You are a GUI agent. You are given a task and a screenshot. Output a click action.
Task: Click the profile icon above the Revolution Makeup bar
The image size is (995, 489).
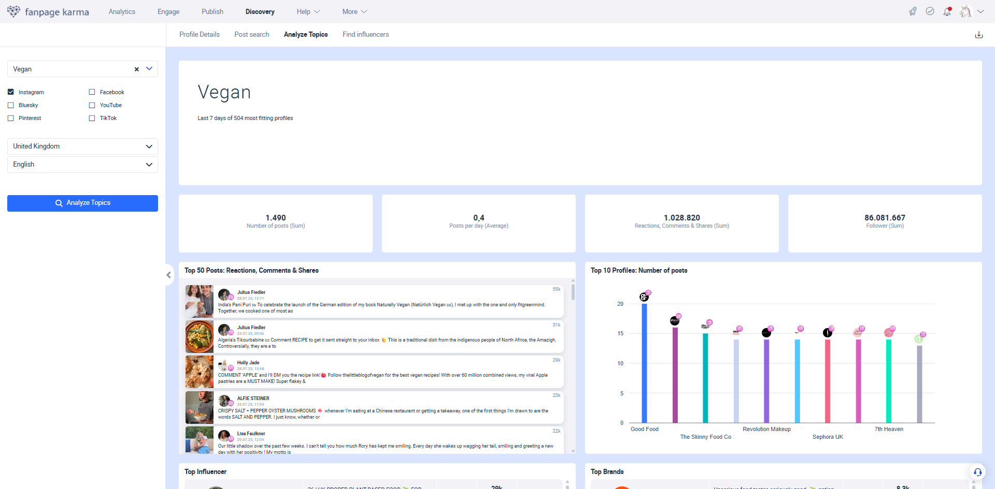point(766,332)
